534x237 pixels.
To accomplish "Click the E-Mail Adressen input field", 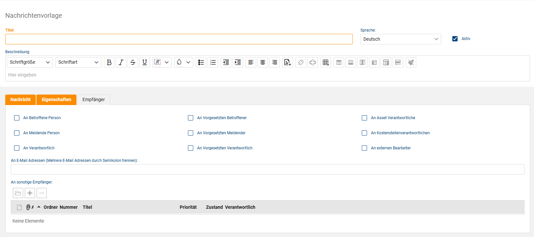I will click(x=268, y=169).
